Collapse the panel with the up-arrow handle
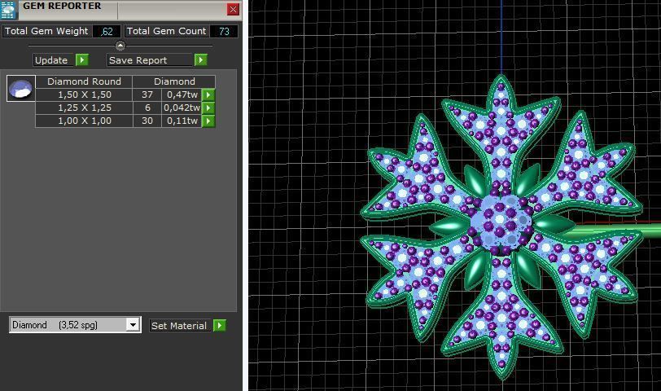The image size is (661, 391). point(120,46)
